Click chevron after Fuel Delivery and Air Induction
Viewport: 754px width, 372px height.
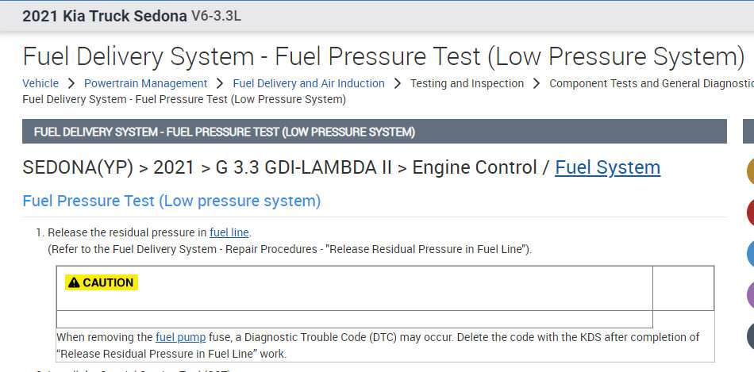point(397,83)
